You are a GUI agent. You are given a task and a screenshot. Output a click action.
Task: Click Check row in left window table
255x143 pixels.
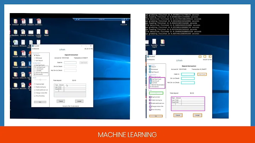click(70, 89)
